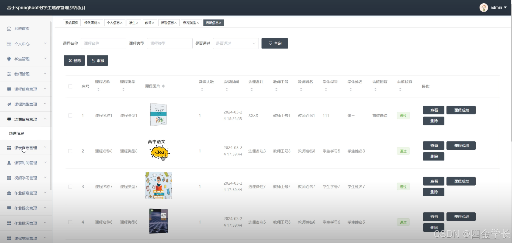Image resolution: width=512 pixels, height=243 pixels.
Task: Expand 课程成绩管理 with its chevron
Action: [x=45, y=238]
